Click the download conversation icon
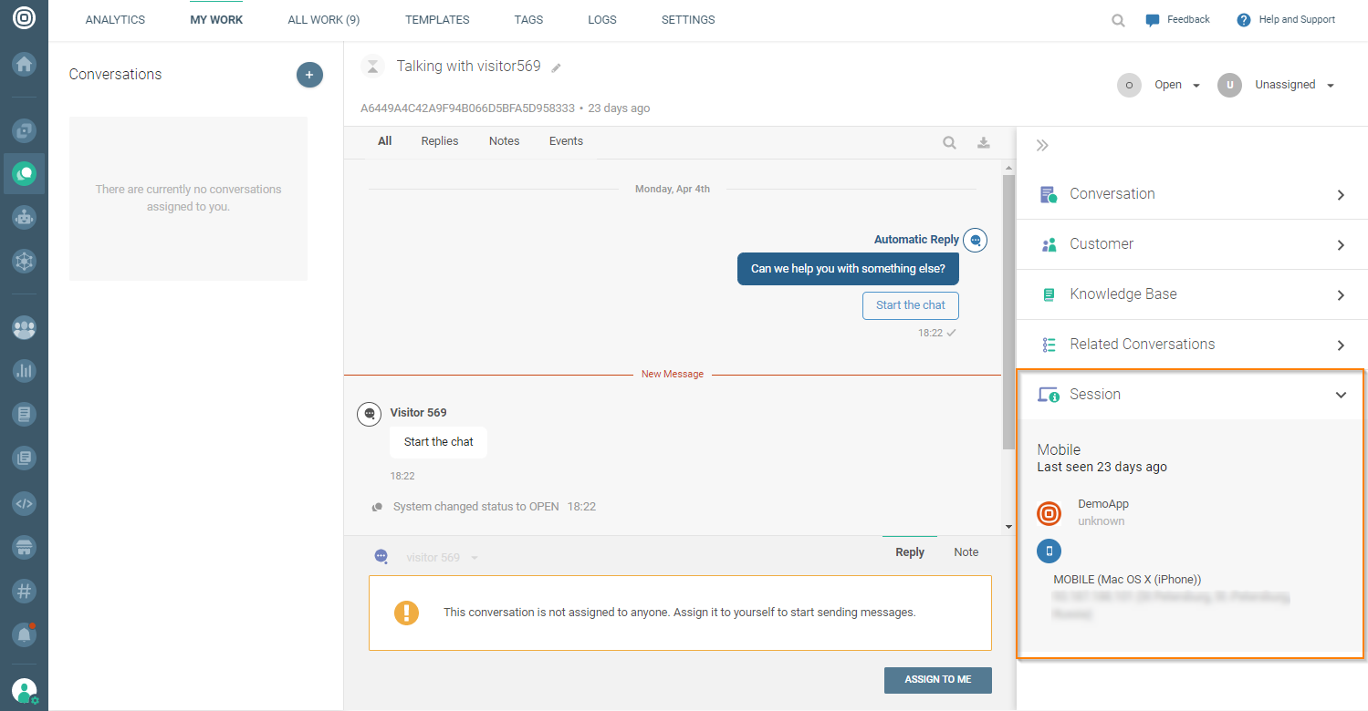 (983, 142)
